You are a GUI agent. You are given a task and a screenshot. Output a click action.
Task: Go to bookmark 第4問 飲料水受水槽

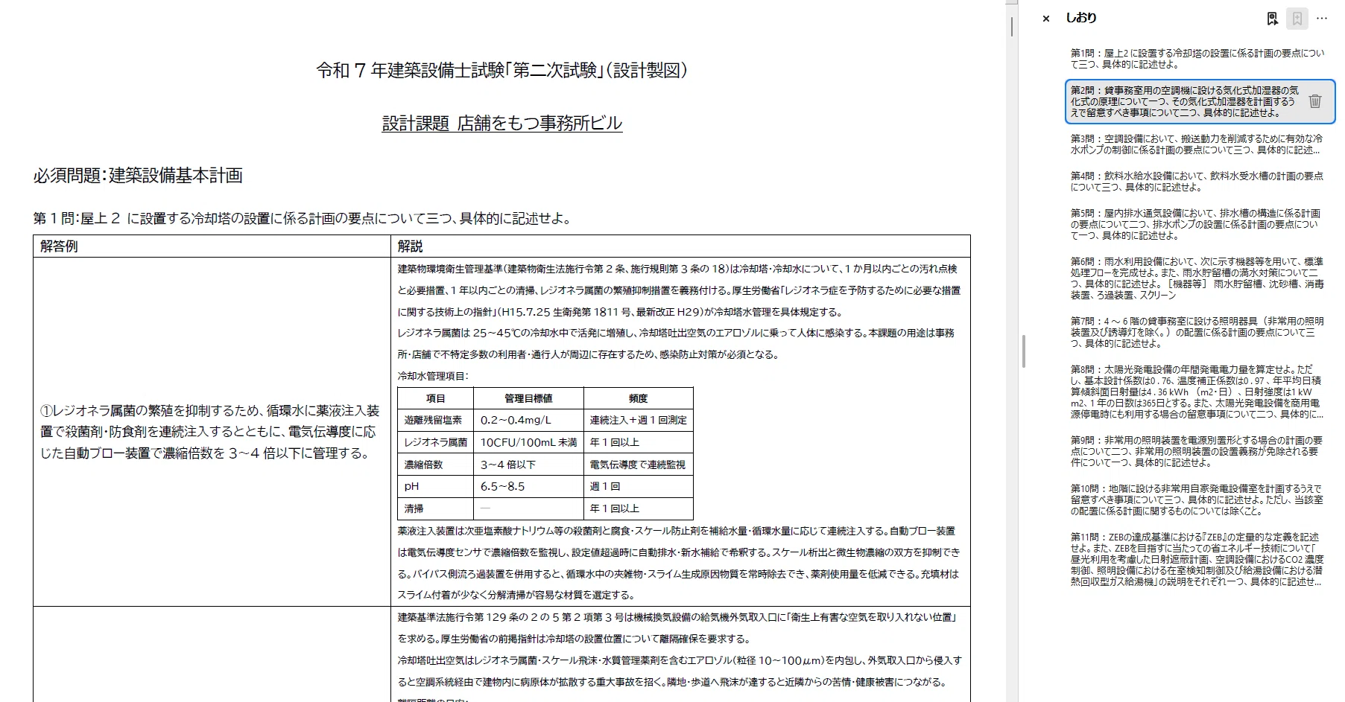1197,182
